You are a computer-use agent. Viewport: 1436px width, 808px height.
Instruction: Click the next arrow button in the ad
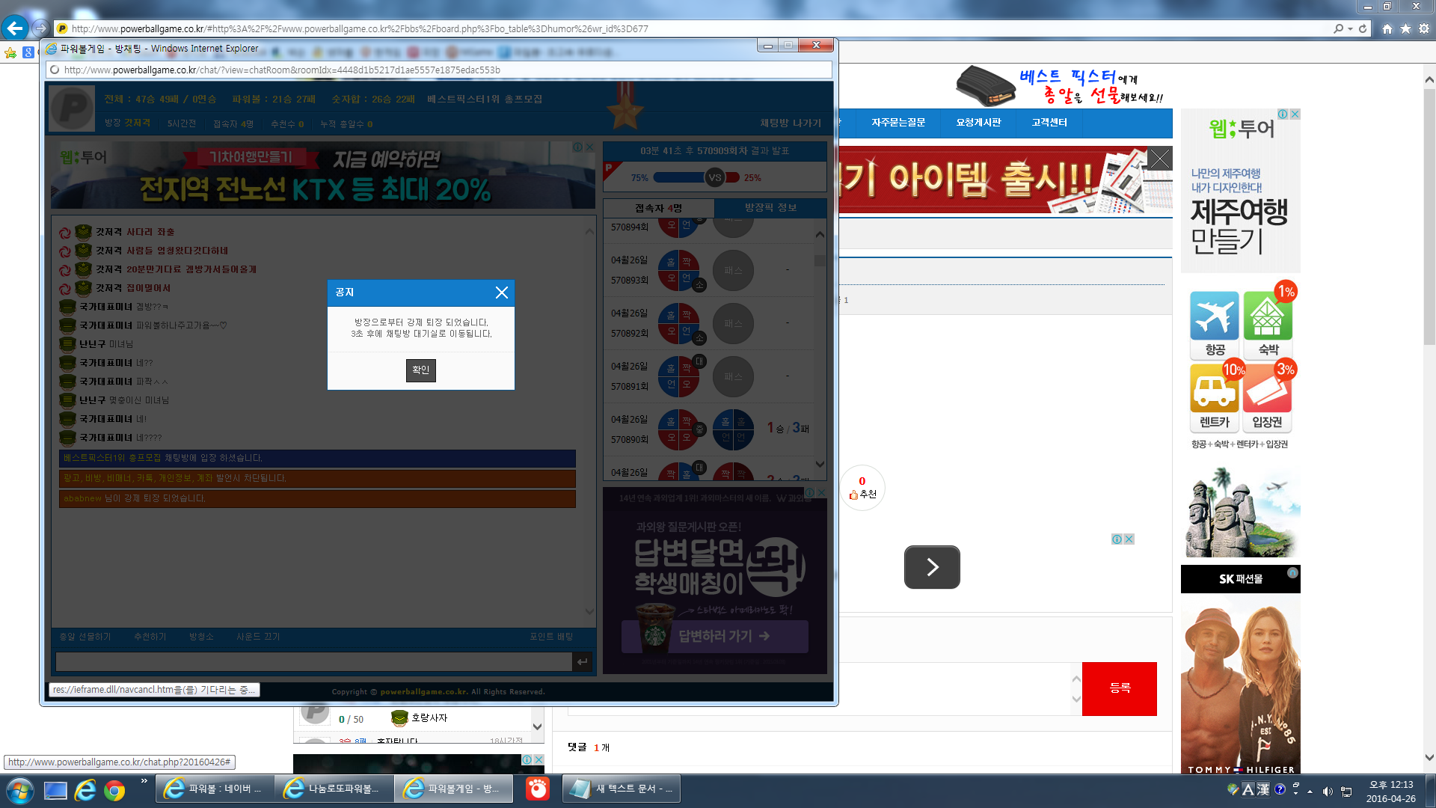tap(932, 567)
